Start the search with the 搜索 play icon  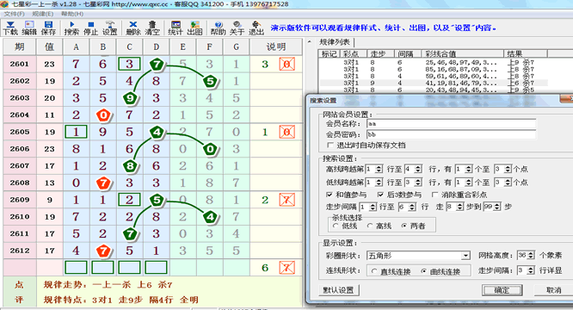71,28
